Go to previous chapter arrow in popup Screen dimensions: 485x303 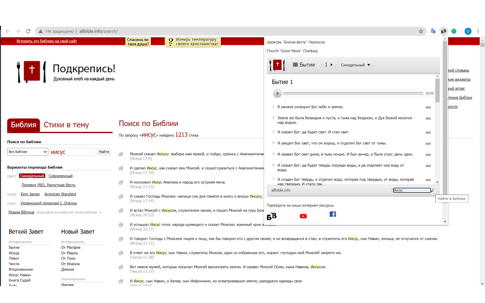(x=321, y=65)
